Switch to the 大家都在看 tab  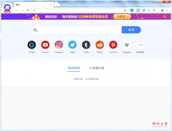pyautogui.click(x=97, y=68)
